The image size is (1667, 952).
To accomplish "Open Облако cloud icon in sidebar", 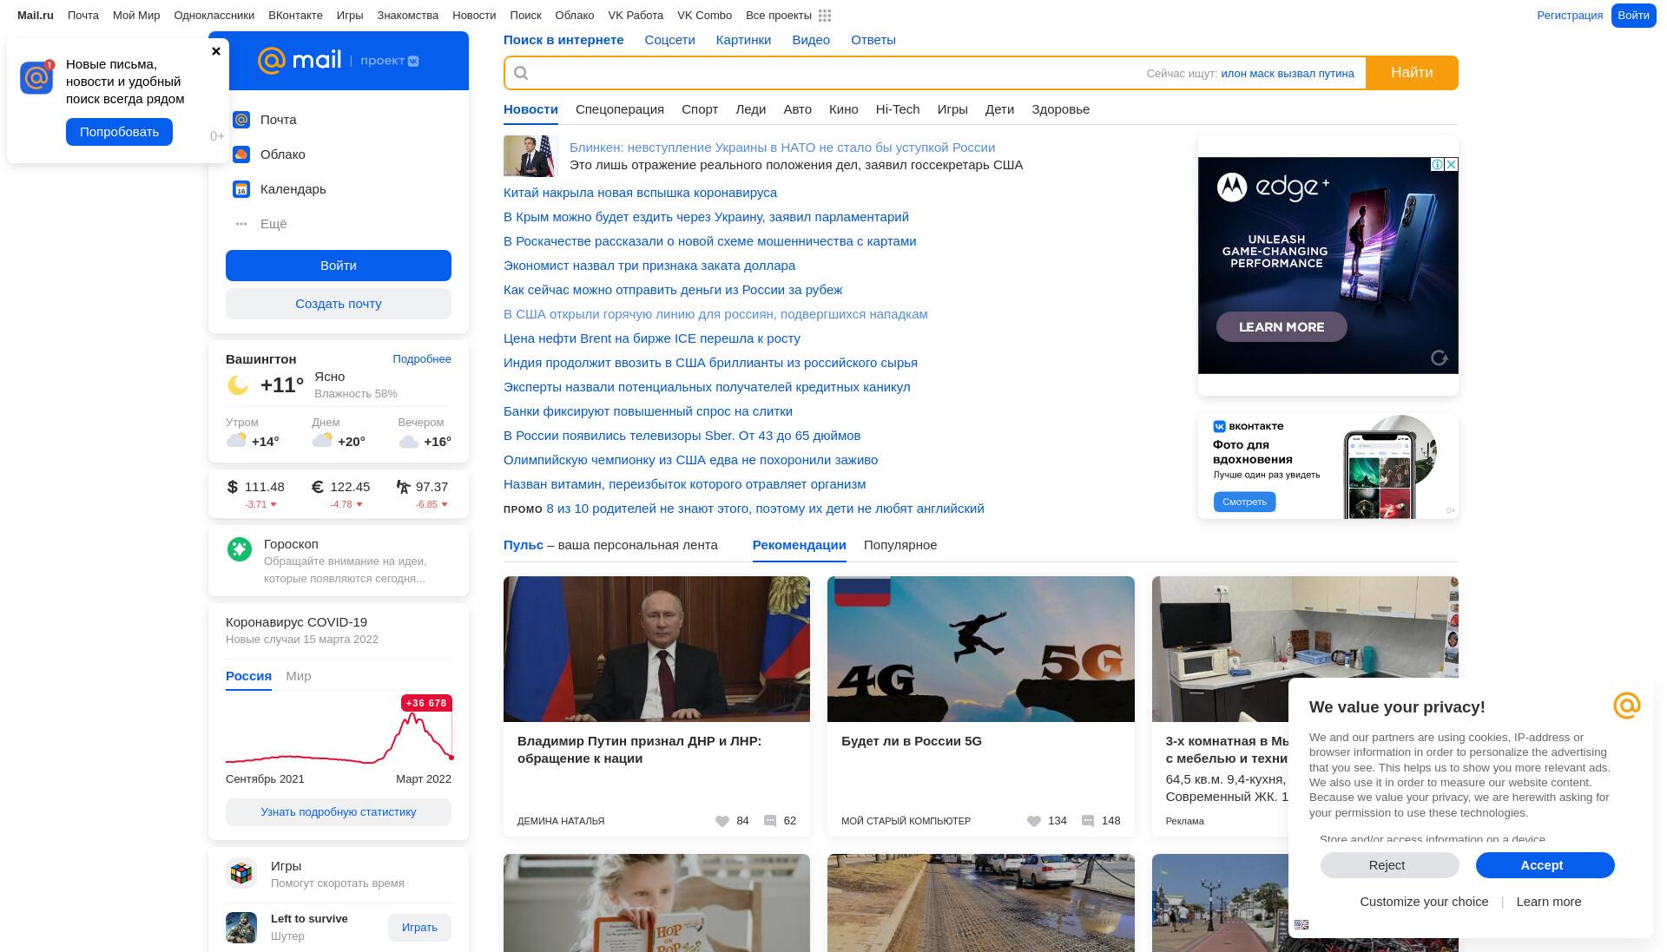I will 241,154.
